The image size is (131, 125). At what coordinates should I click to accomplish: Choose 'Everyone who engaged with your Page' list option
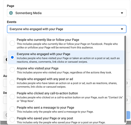pos(66,57)
